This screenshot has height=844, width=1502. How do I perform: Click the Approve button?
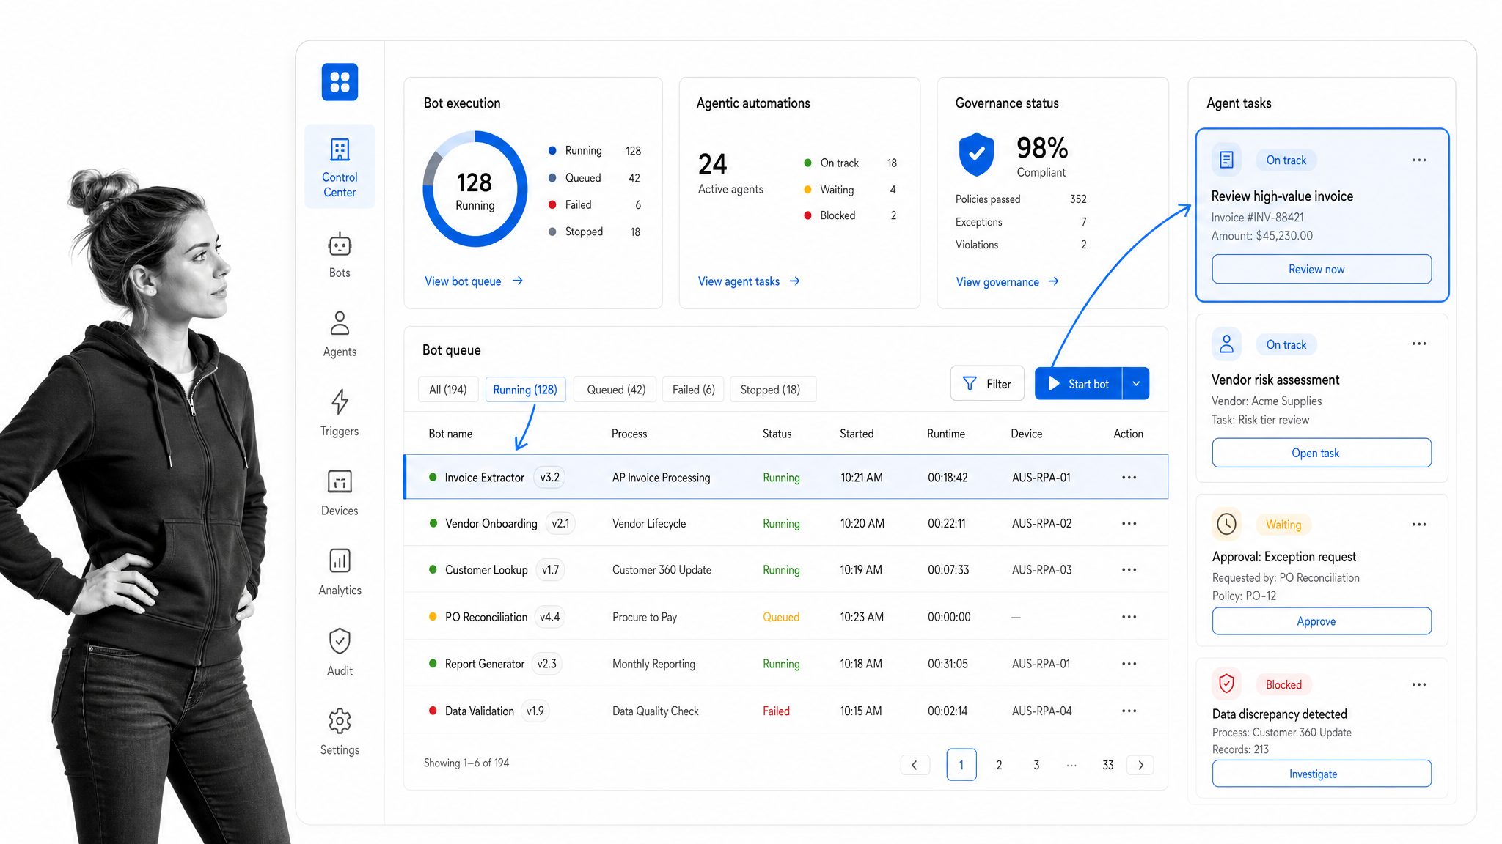[x=1322, y=621]
